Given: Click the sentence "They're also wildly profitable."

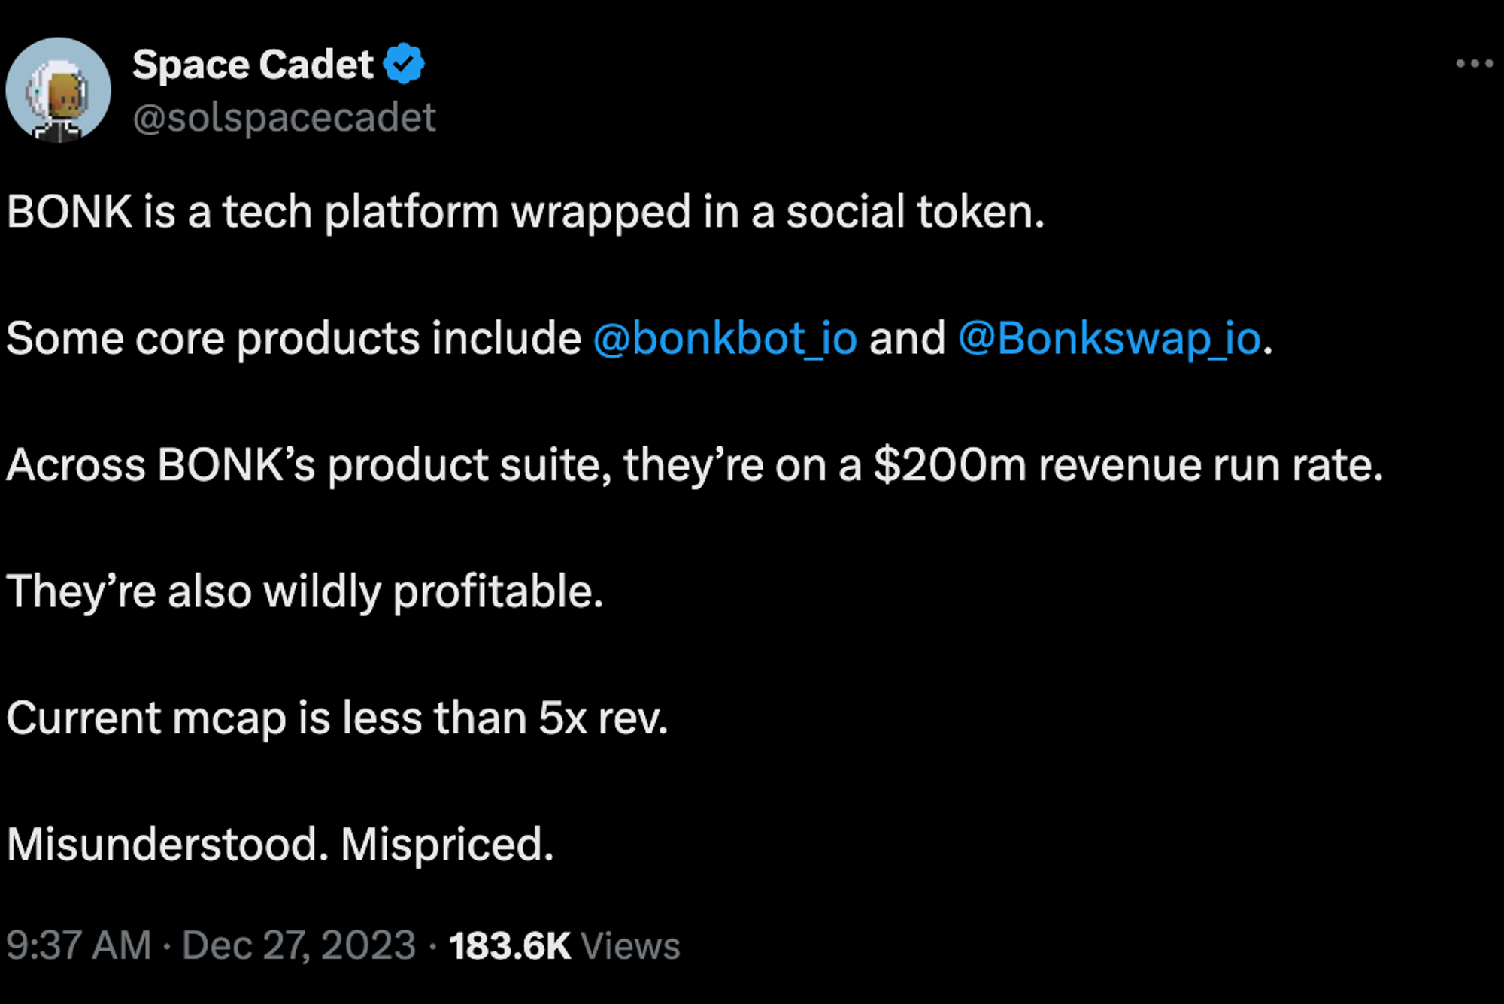Looking at the screenshot, I should [305, 591].
